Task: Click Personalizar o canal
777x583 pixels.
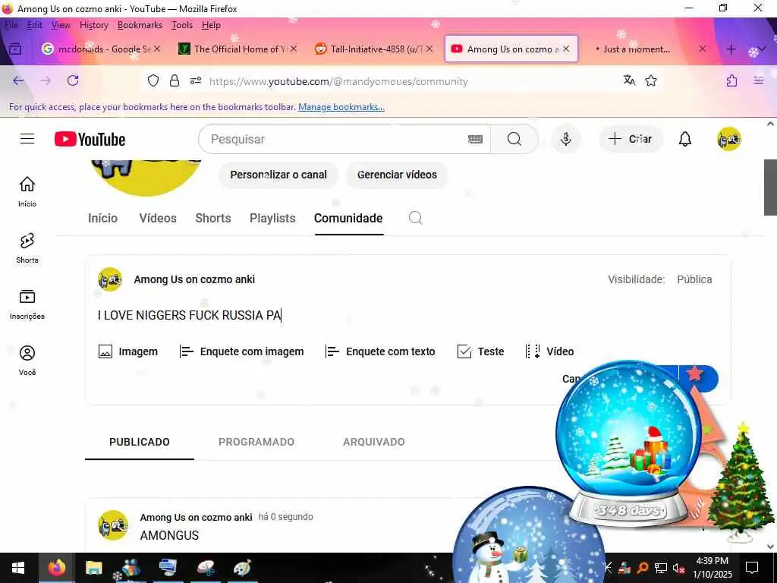Action: (278, 175)
